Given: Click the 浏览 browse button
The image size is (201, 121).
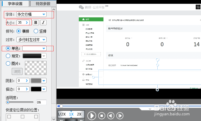Looking at the screenshot, I should tap(17, 71).
